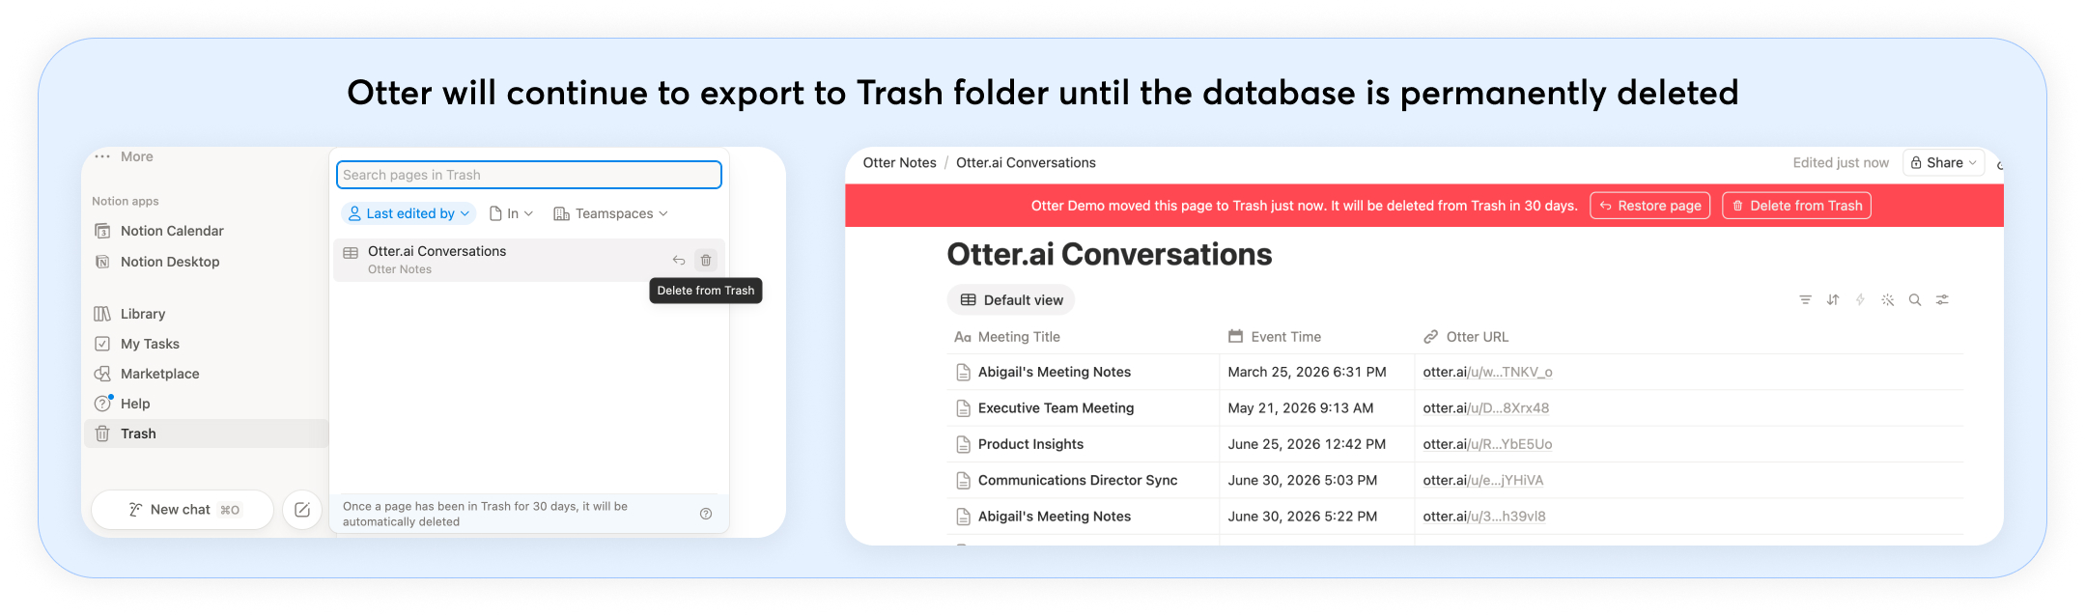Click otter.ai/u/3...h39vl8 link

(1484, 517)
